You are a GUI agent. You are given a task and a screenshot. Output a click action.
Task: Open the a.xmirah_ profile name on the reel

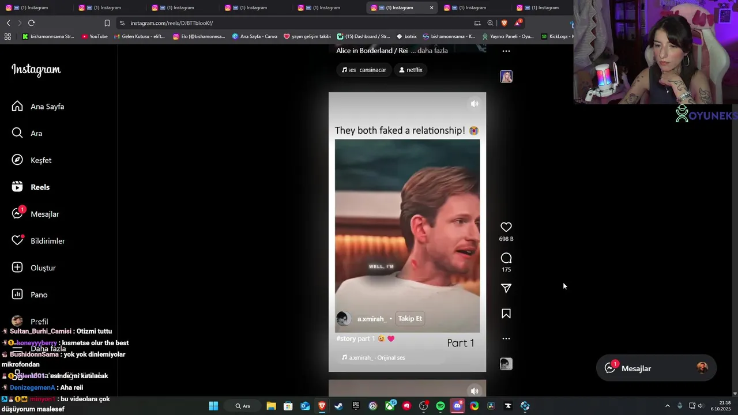(x=371, y=319)
